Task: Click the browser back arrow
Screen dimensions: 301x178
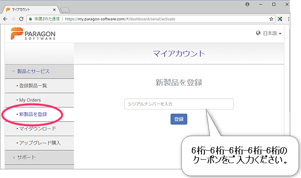Action: 5,19
